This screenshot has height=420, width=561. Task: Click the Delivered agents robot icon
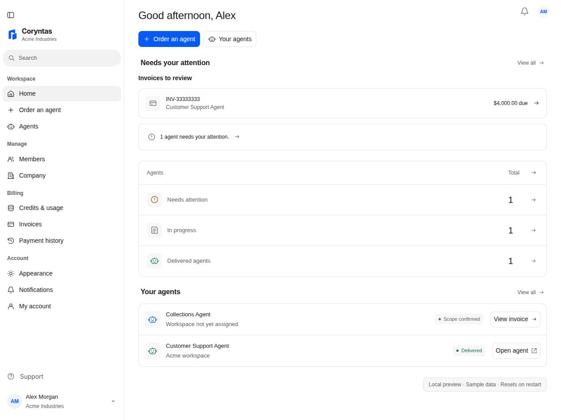click(x=154, y=261)
